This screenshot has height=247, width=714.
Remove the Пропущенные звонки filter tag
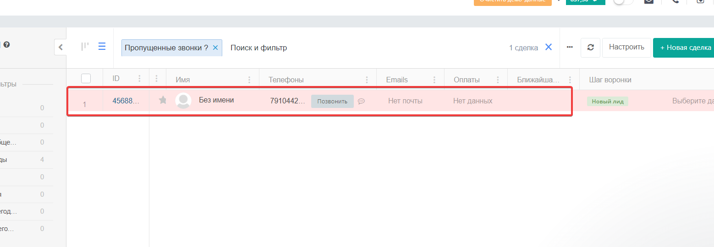[215, 48]
